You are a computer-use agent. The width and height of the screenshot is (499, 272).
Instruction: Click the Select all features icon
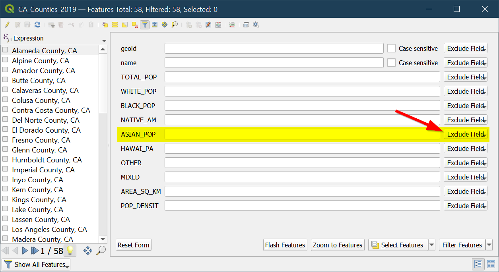[x=115, y=25]
